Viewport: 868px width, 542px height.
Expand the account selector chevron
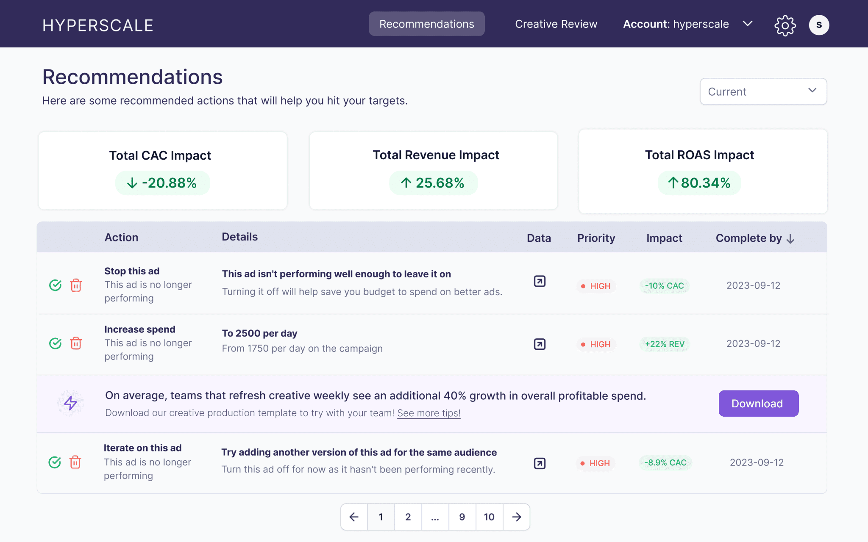point(747,24)
